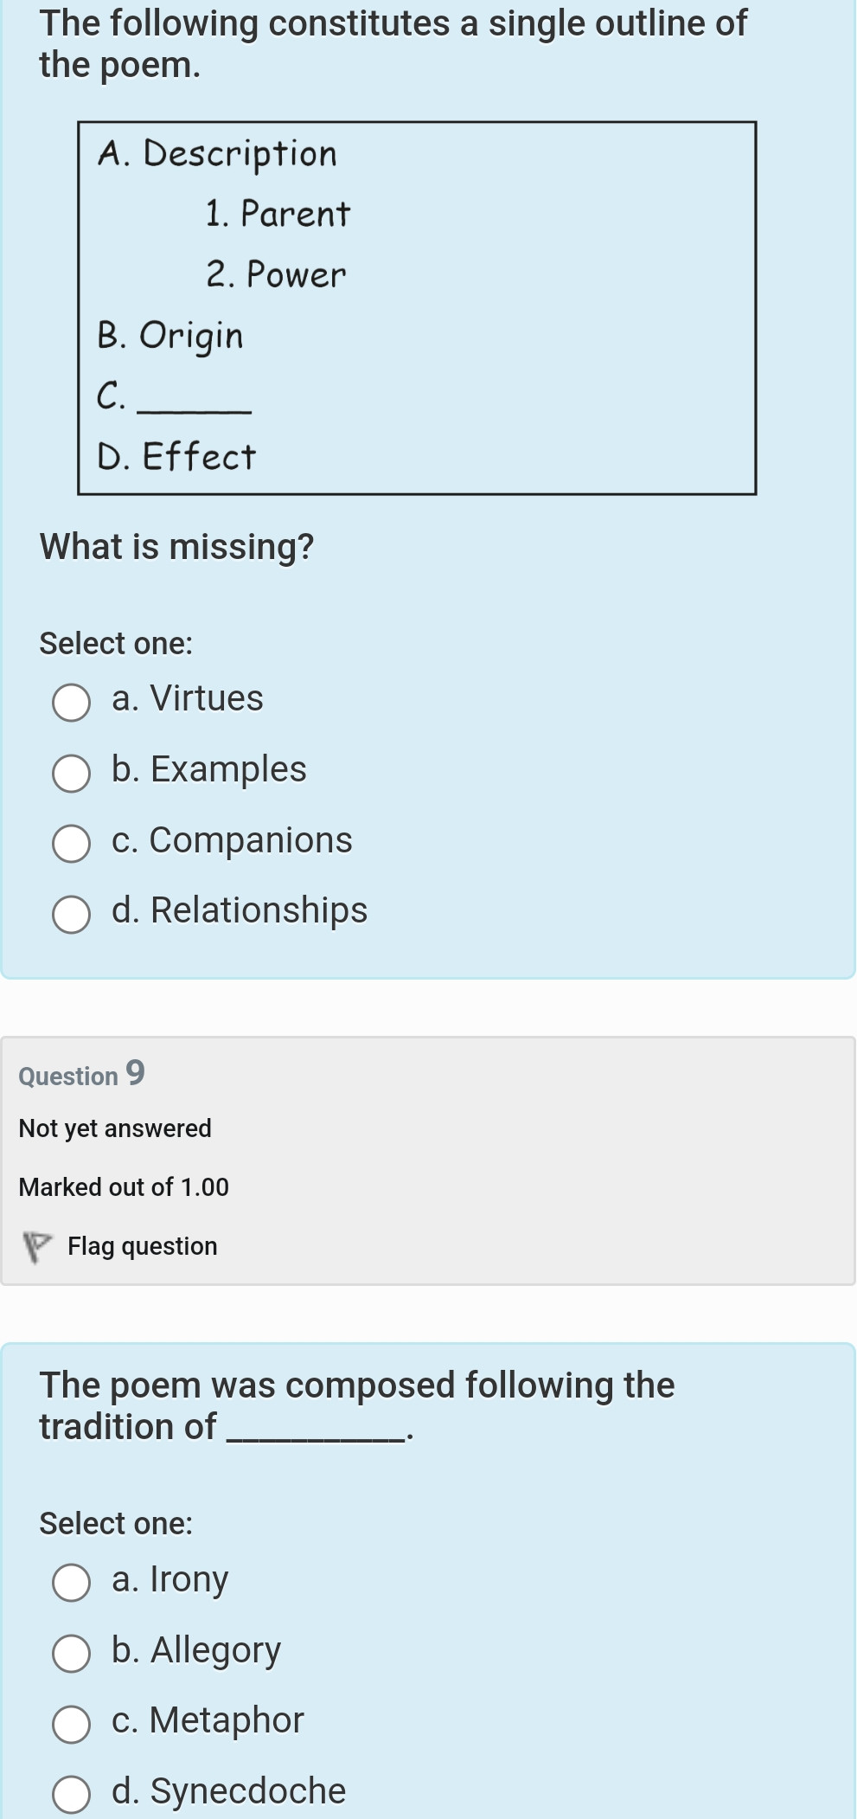Select the "Allegory" answer option

(x=71, y=1653)
